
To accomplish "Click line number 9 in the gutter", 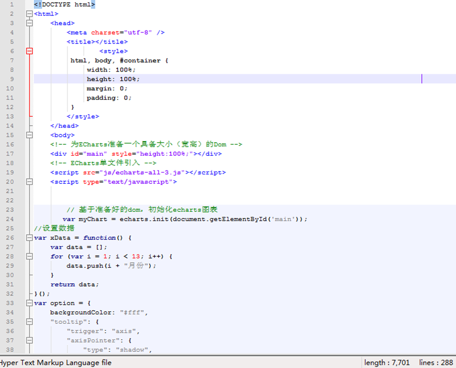I will (x=12, y=79).
